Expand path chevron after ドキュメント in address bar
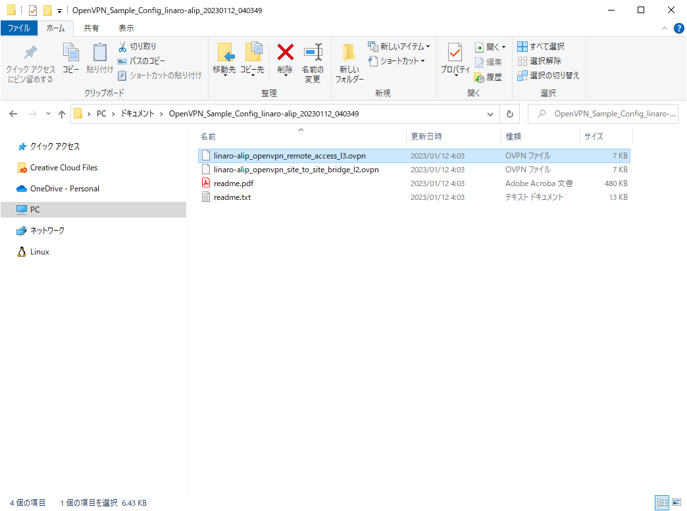Screen dimensions: 687x511 click(x=161, y=114)
